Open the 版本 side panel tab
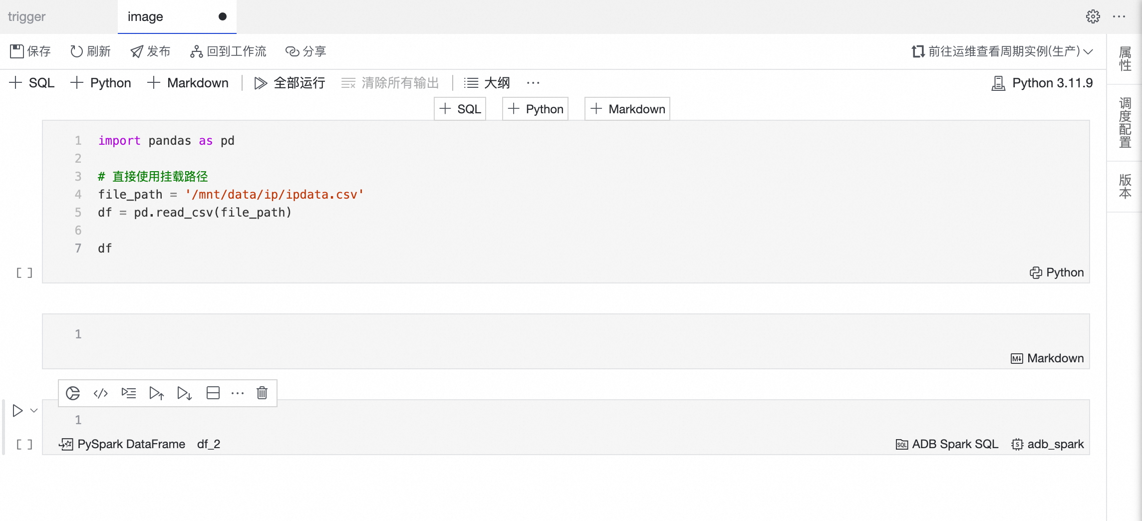Screen dimensions: 1142x521 point(1125,186)
